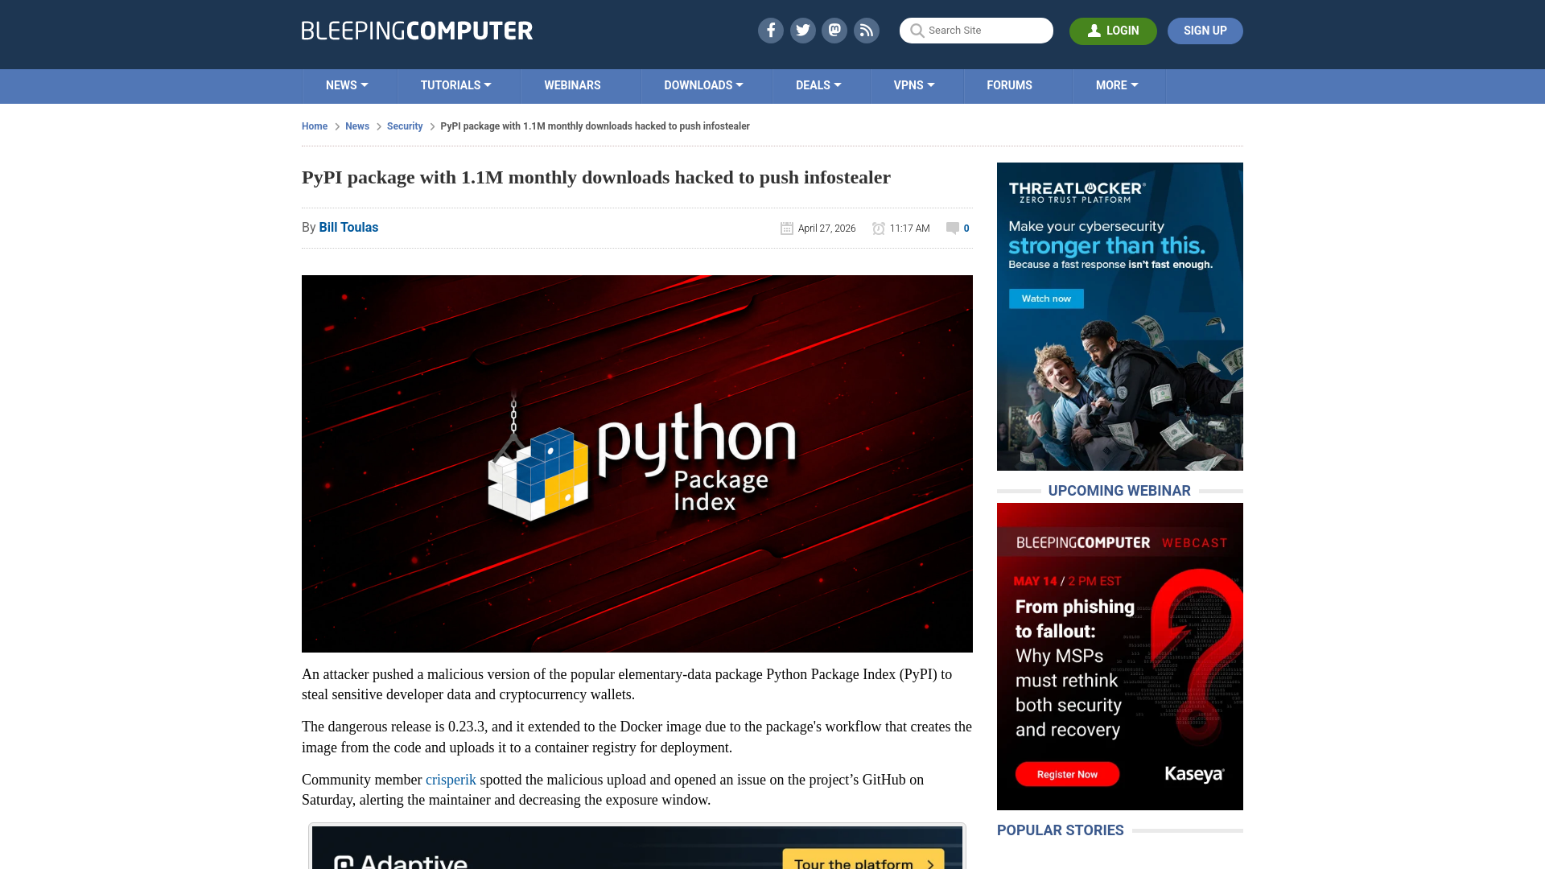Open the RSS feed icon
1545x869 pixels.
tap(867, 31)
